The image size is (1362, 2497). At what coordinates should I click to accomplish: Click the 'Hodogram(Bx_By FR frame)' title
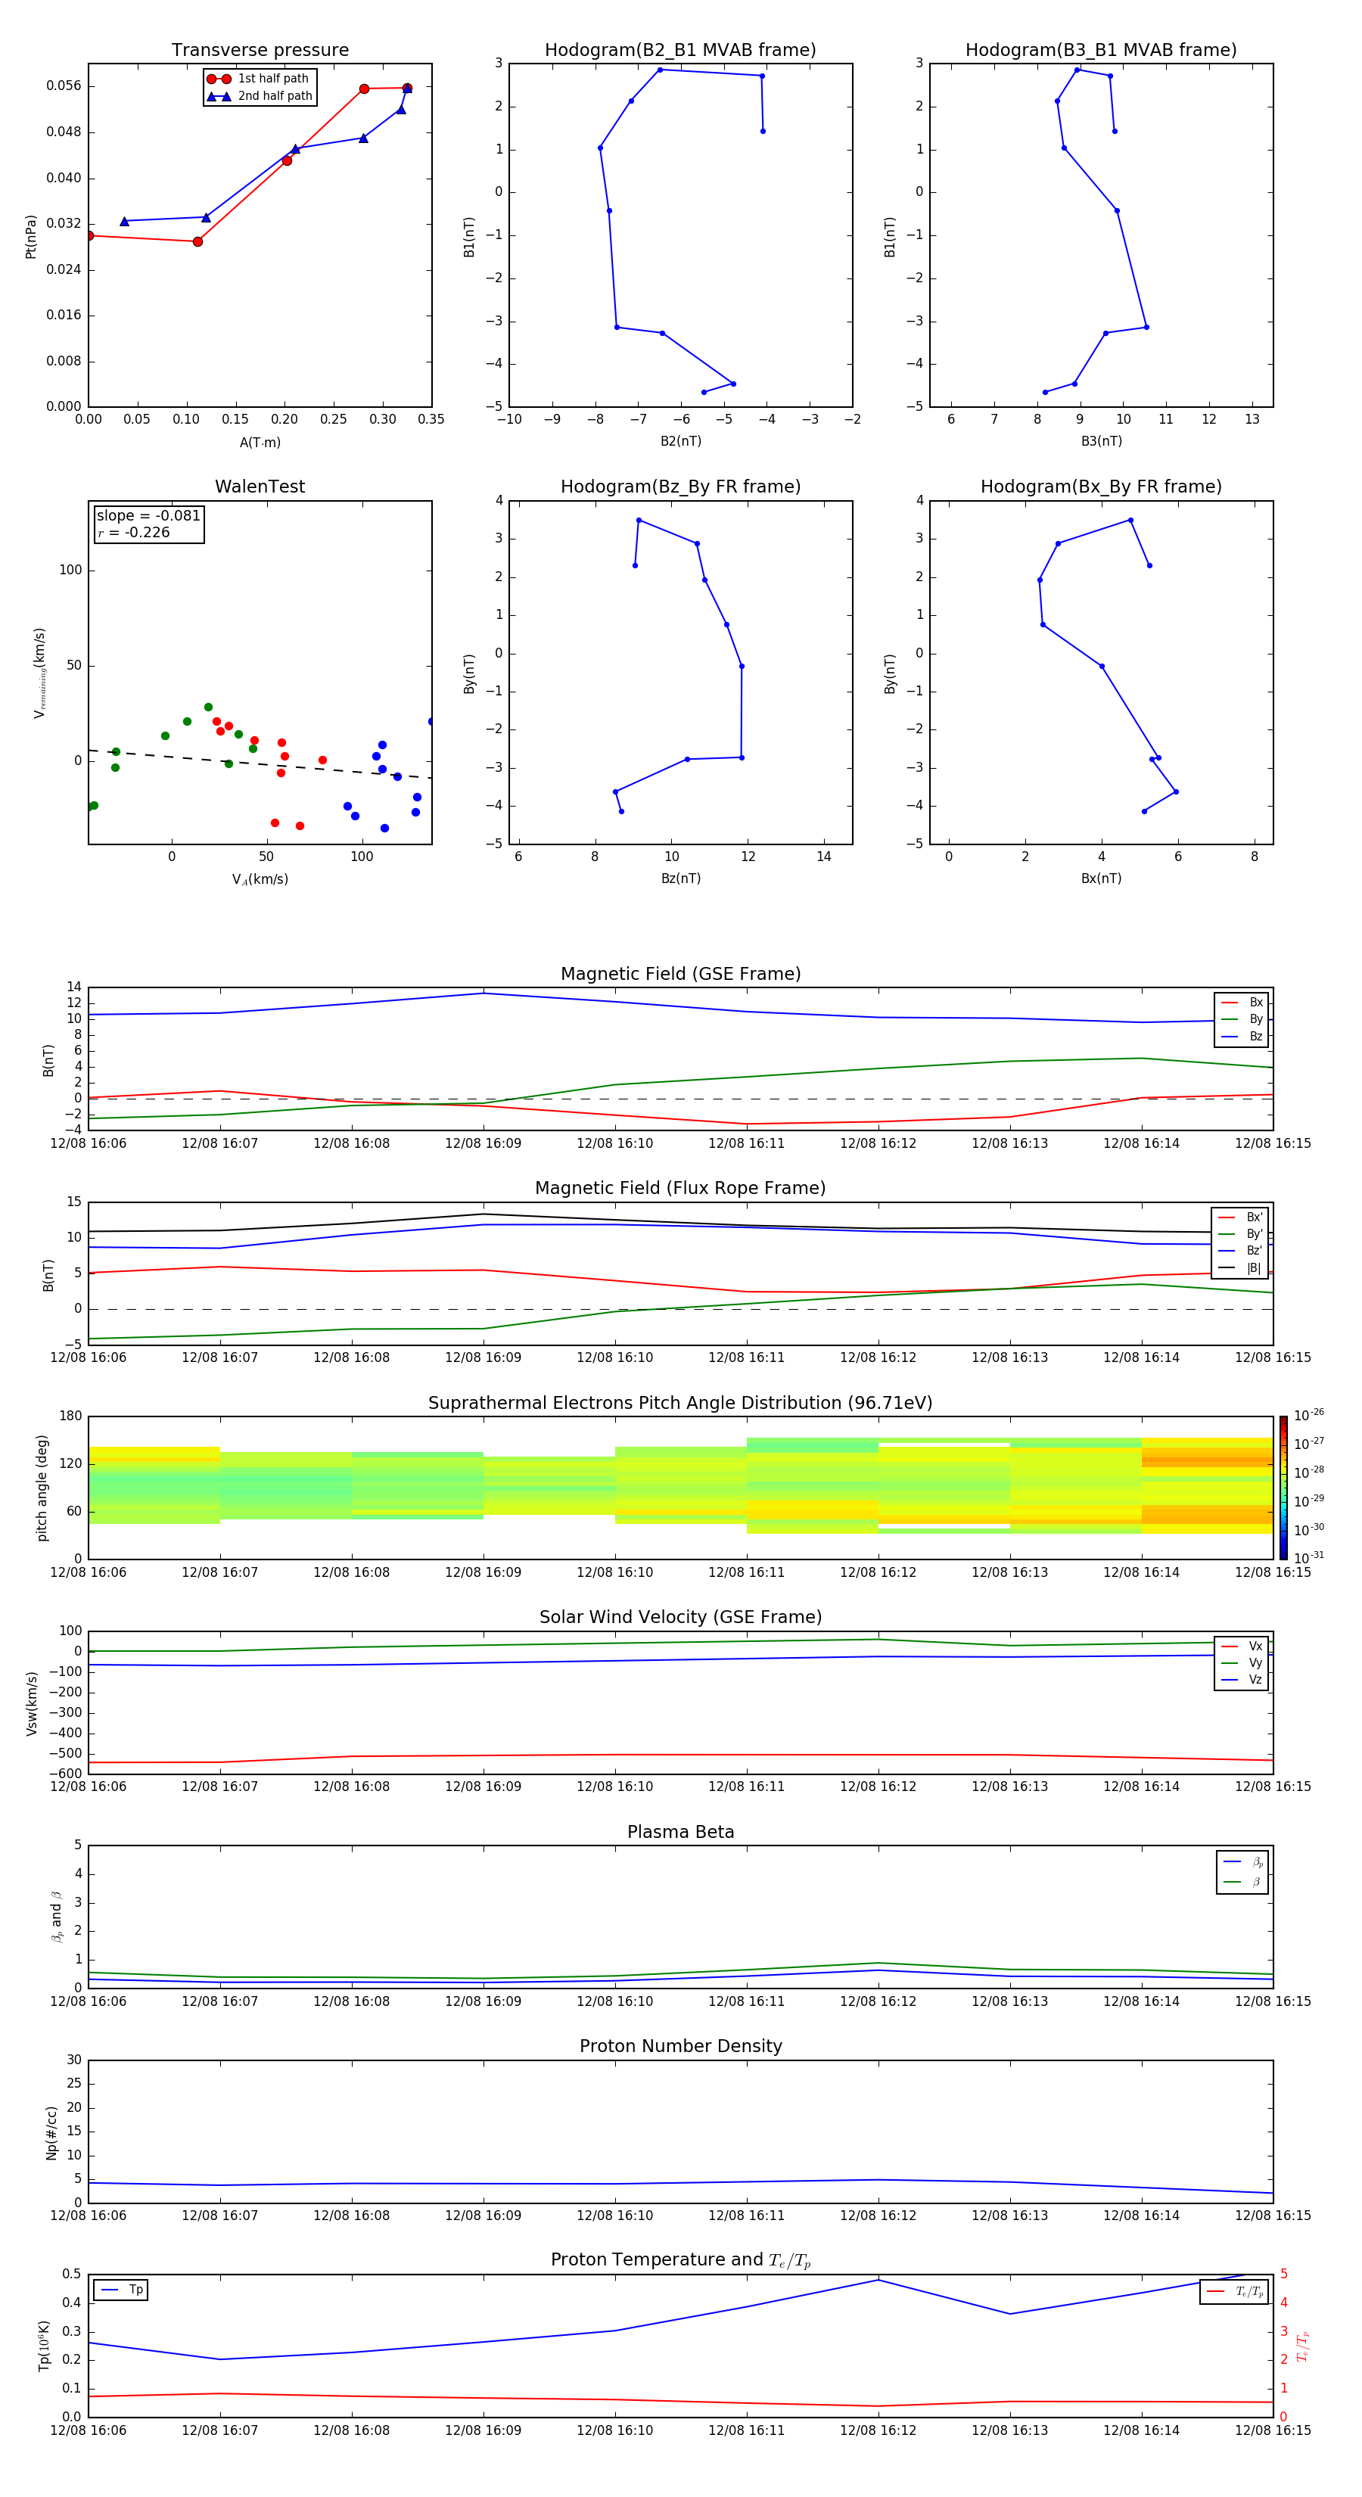pyautogui.click(x=1101, y=487)
